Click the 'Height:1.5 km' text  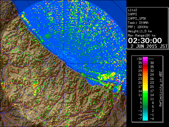coord(140,31)
